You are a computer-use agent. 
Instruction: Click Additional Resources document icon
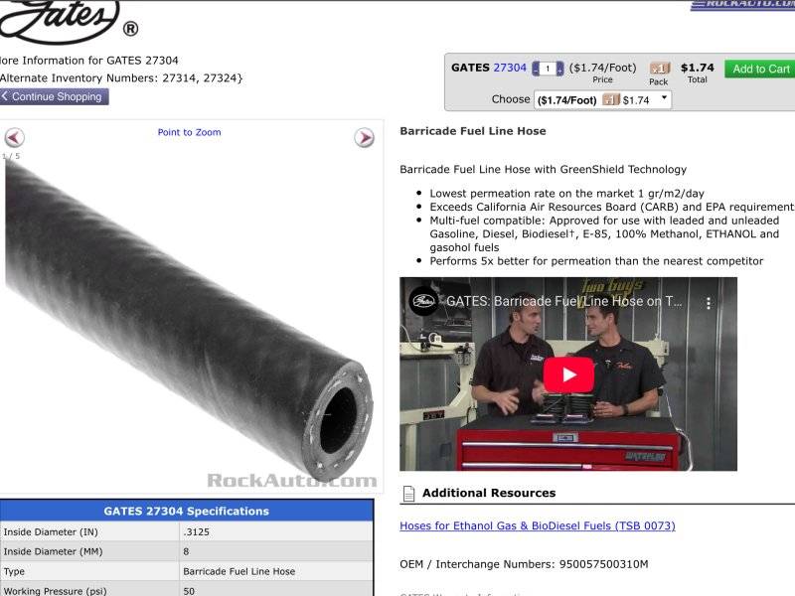[408, 494]
